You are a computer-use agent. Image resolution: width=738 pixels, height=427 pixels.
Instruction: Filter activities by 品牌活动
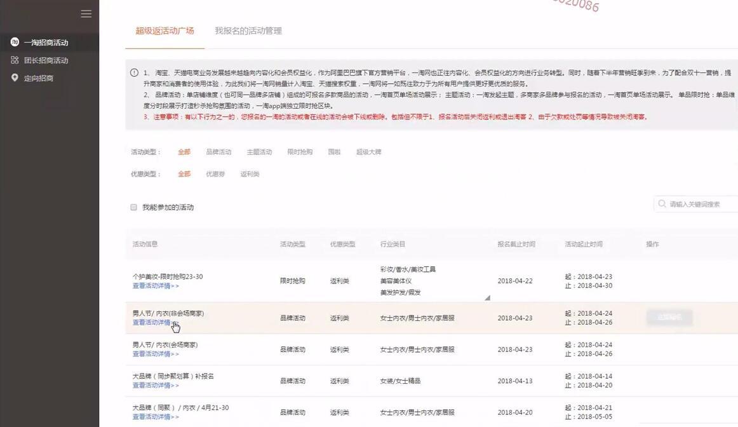point(218,151)
